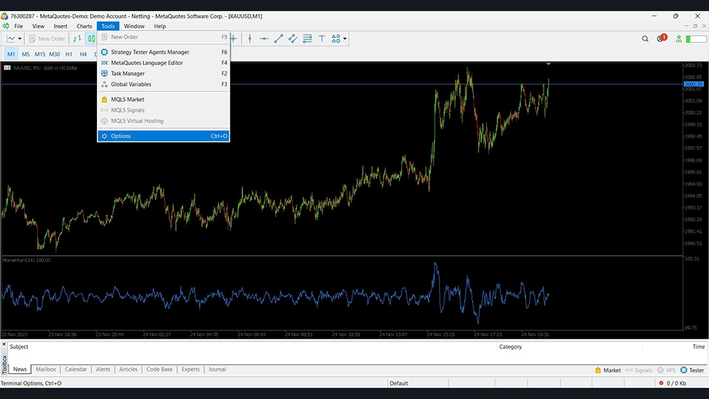Close the Toolbox panel
The width and height of the screenshot is (709, 399).
(x=4, y=345)
